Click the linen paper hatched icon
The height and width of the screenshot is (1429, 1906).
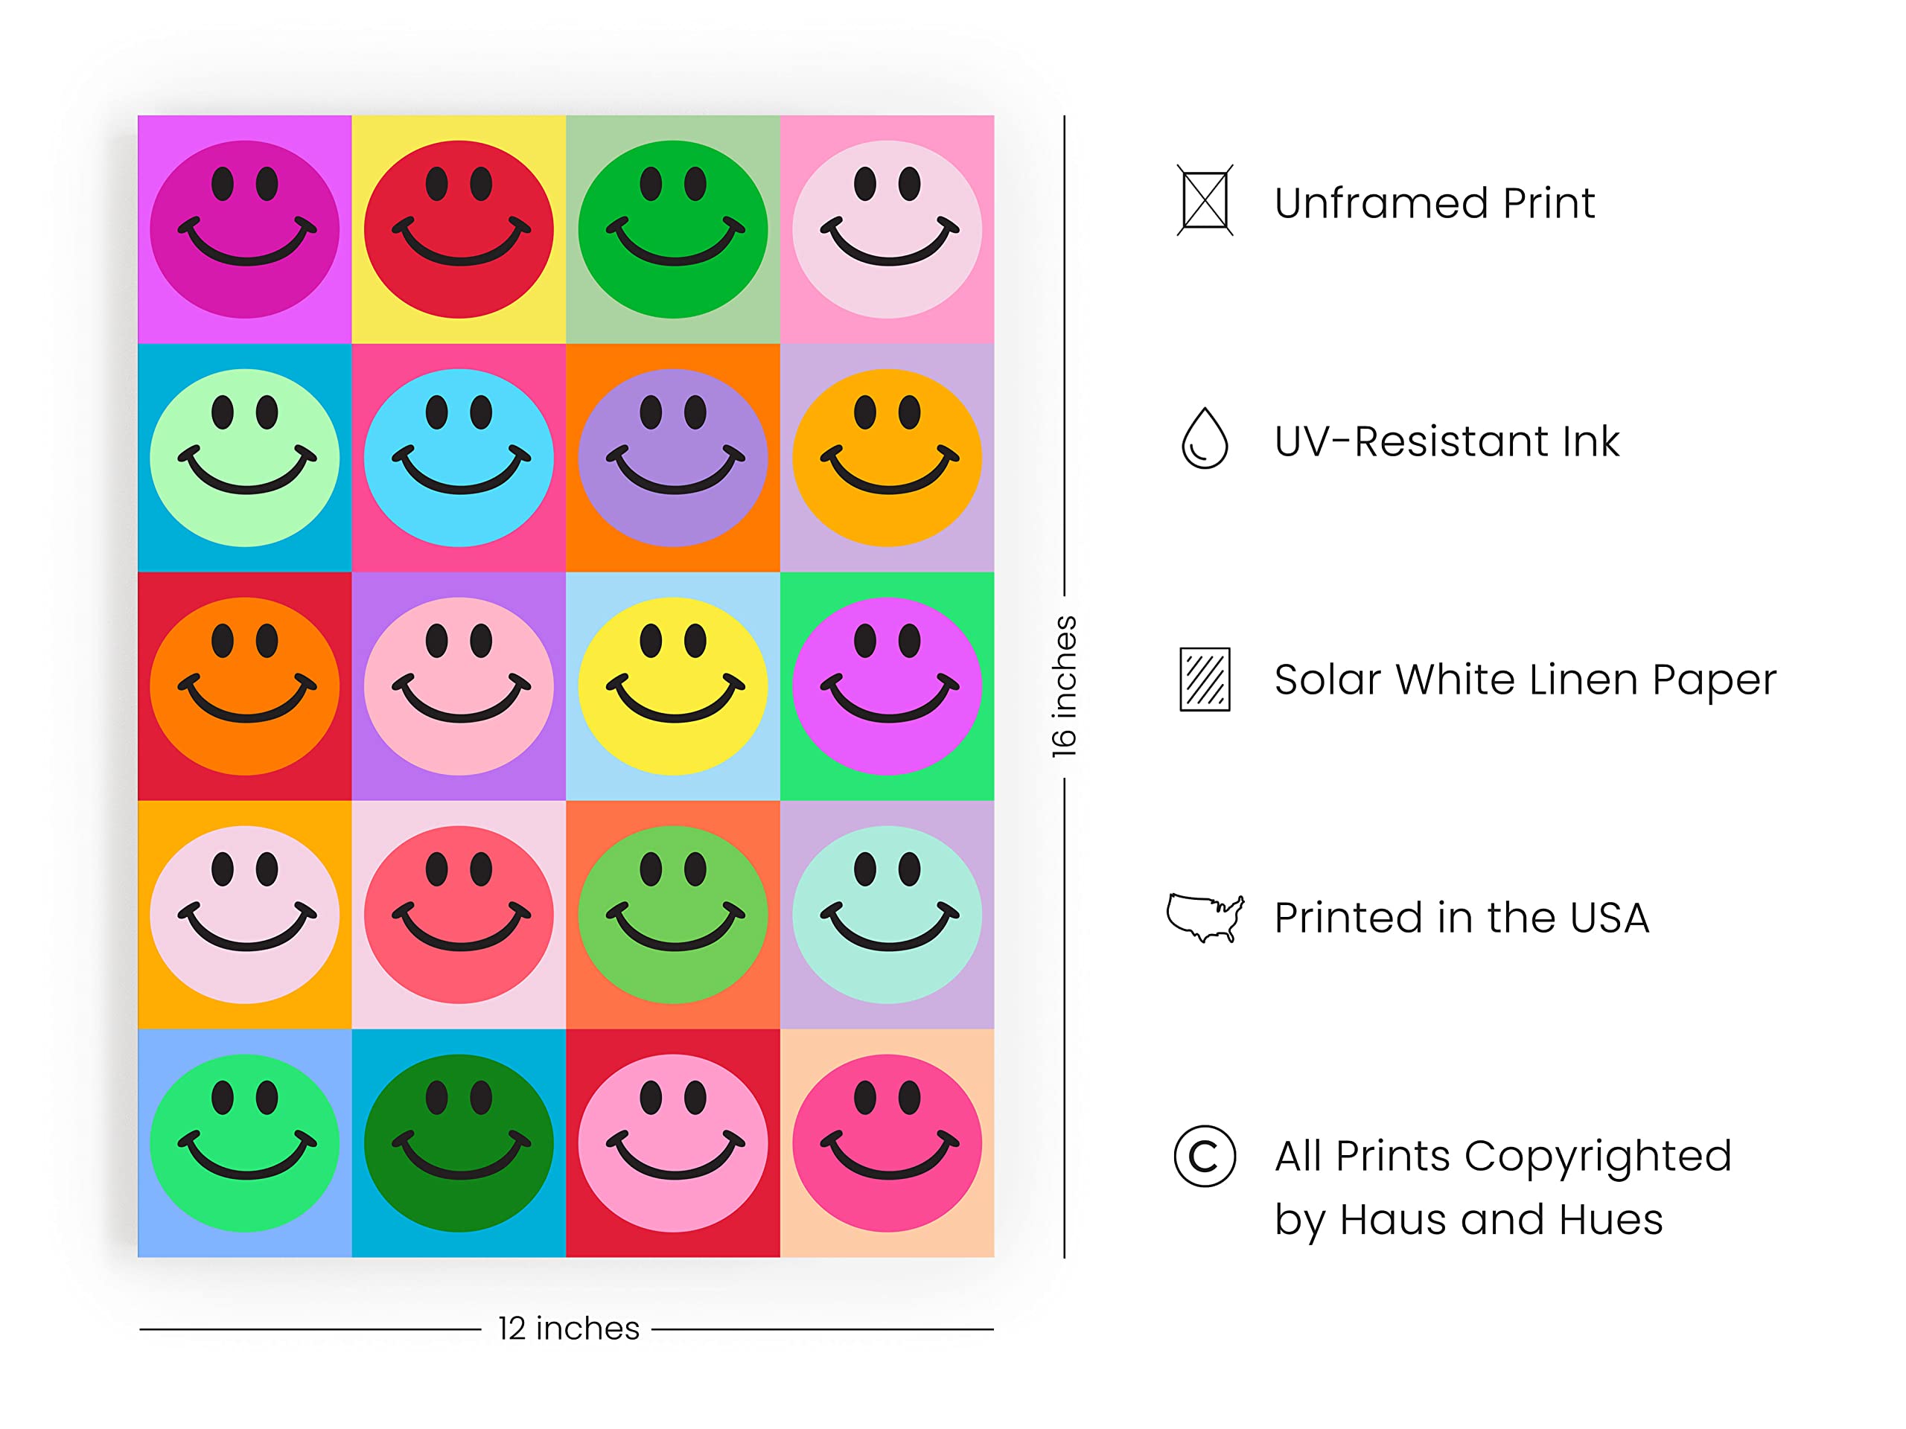pyautogui.click(x=1205, y=680)
